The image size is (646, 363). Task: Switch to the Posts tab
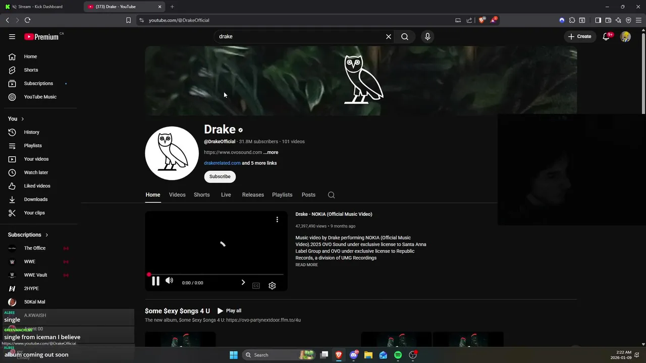[308, 195]
